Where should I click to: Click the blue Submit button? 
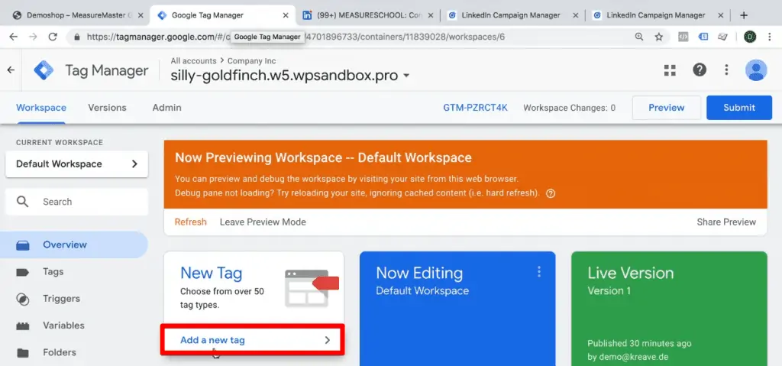click(x=739, y=107)
